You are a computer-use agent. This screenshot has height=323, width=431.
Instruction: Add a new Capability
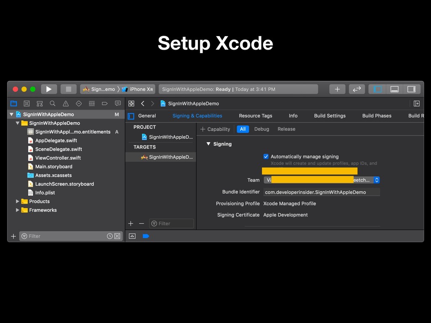tap(215, 129)
